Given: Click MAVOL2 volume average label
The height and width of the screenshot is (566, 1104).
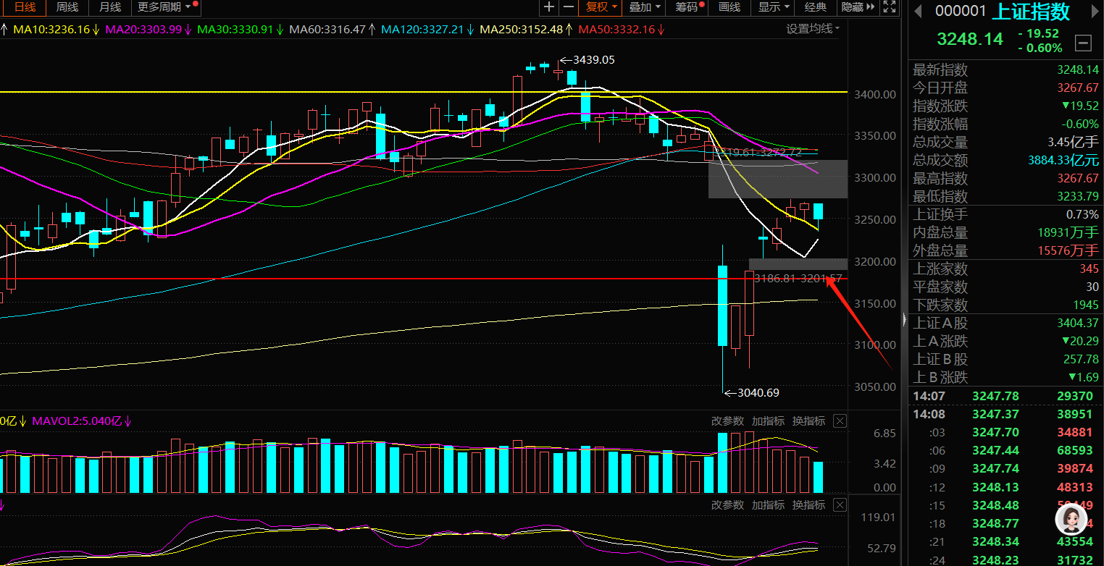Looking at the screenshot, I should [83, 421].
